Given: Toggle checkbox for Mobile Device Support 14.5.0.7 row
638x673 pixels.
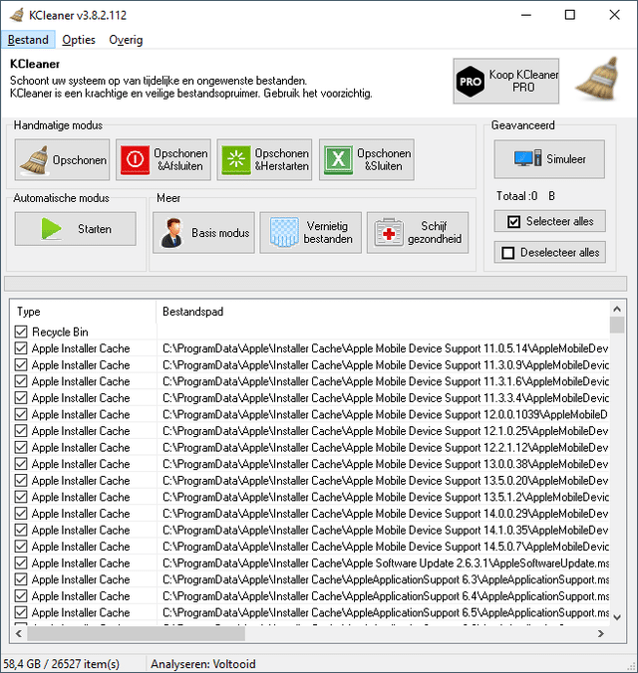Looking at the screenshot, I should pyautogui.click(x=21, y=547).
